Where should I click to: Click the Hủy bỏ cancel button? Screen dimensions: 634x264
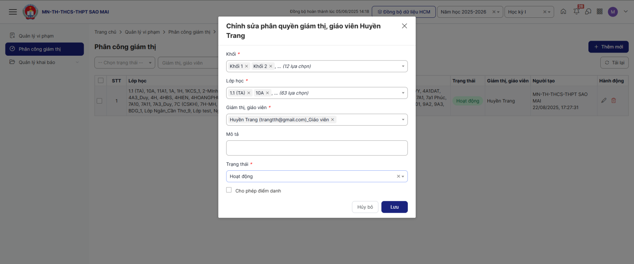pos(365,207)
